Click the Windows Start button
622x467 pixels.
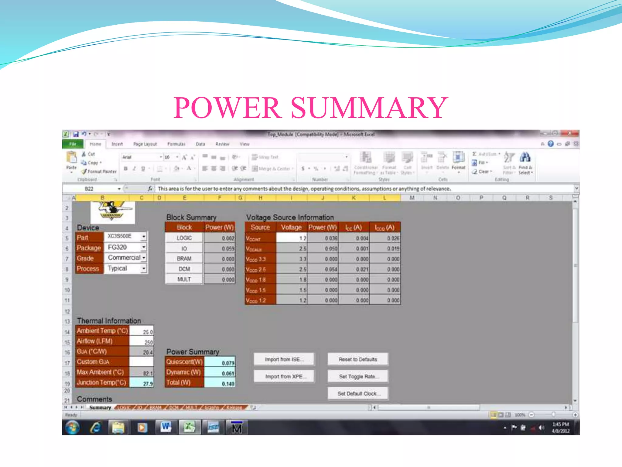72,428
